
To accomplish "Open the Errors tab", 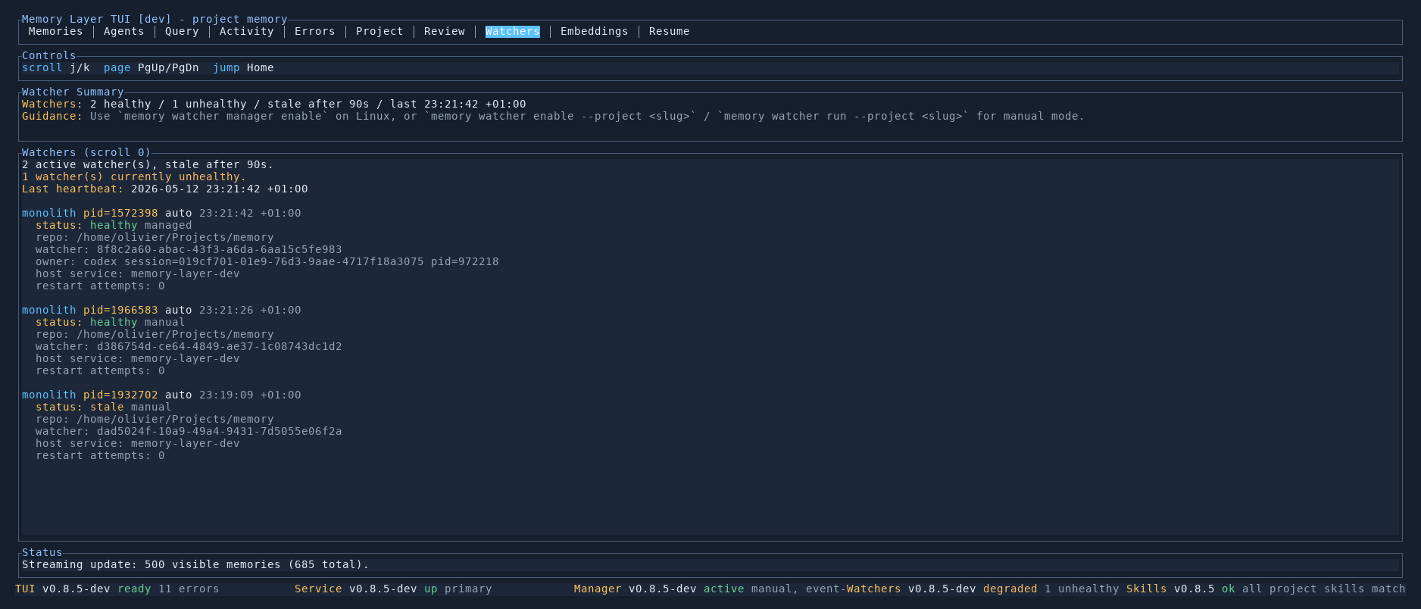I will pyautogui.click(x=314, y=31).
